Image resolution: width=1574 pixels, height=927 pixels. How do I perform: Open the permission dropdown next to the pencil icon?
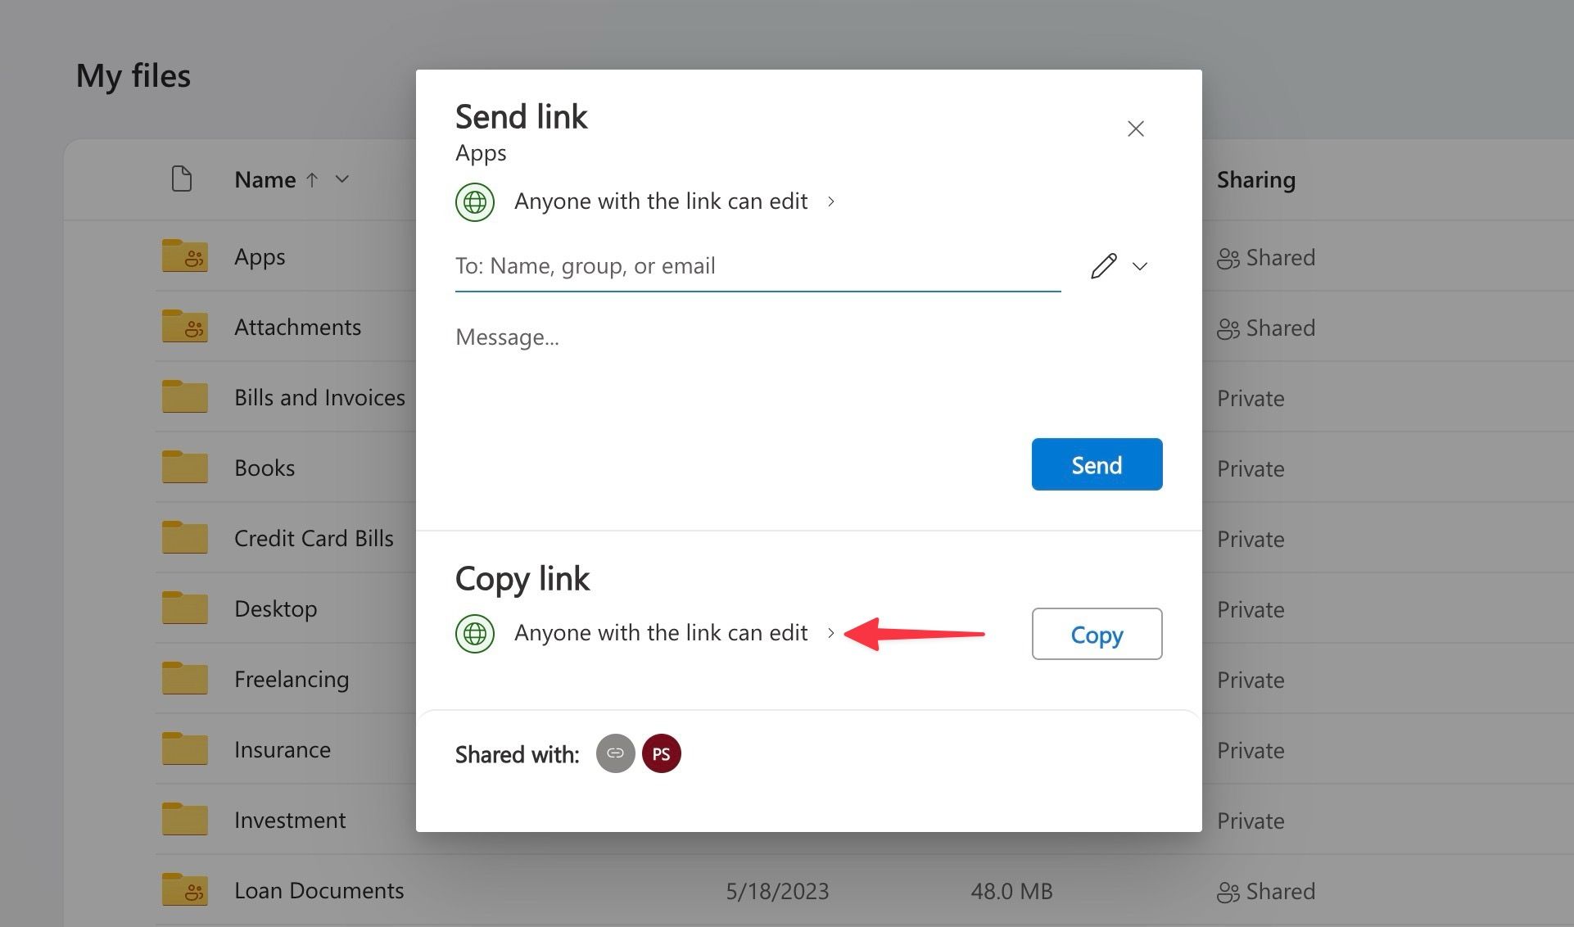(1139, 265)
